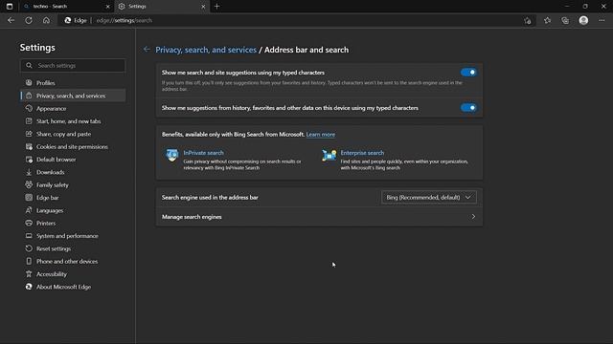Click the Reset settings icon in sidebar
The height and width of the screenshot is (344, 613).
coord(29,248)
